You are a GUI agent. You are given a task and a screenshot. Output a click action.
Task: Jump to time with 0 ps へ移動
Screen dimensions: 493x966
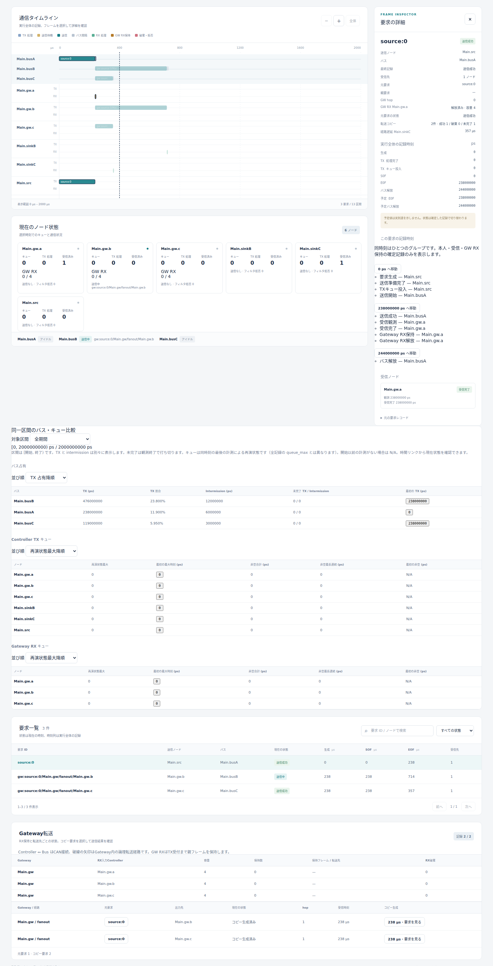(x=388, y=269)
